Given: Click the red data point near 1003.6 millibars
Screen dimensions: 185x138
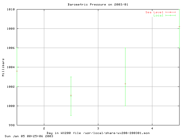Looking at the screenshot, I should click(17, 71).
